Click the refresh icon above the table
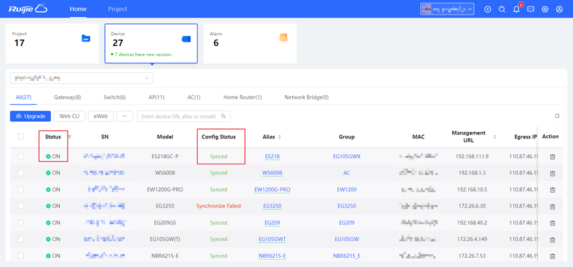The image size is (573, 267). coord(557,116)
